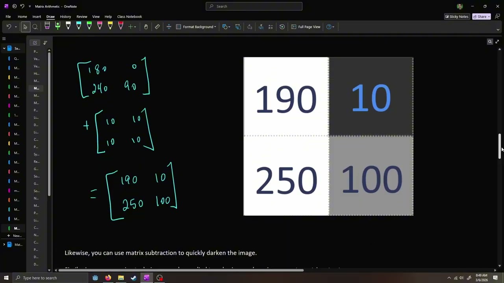
Task: Open the 'Re...' page in page list
Action: (36, 162)
